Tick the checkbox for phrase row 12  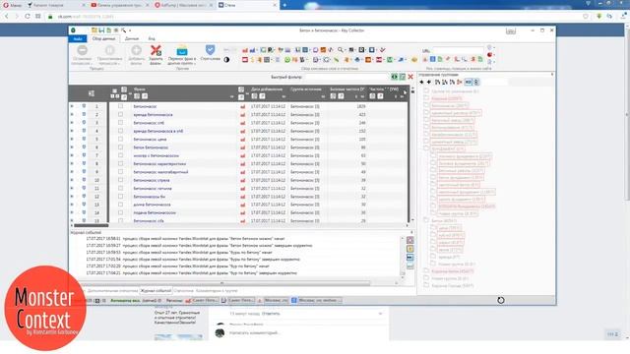[120, 197]
